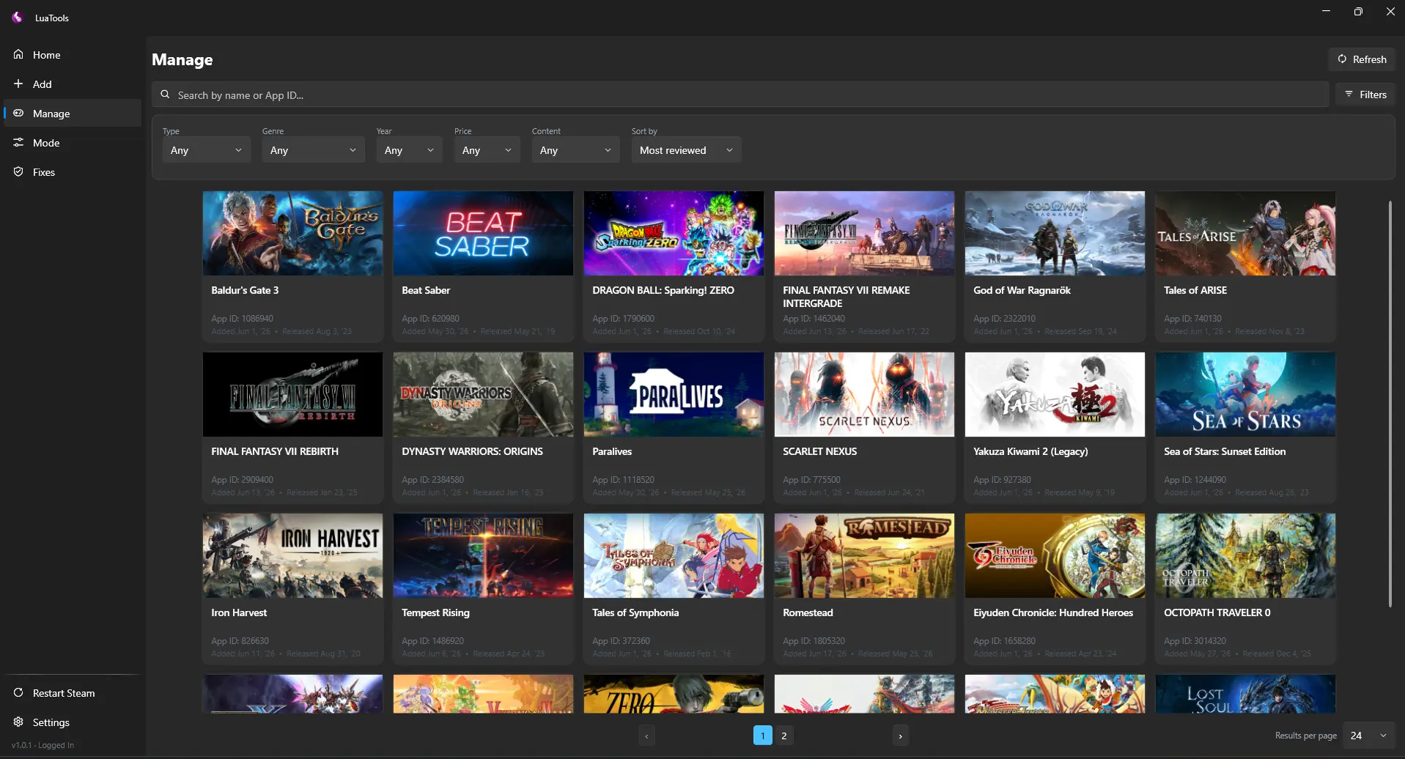This screenshot has height=759, width=1405.
Task: Change Results per page dropdown
Action: point(1369,736)
